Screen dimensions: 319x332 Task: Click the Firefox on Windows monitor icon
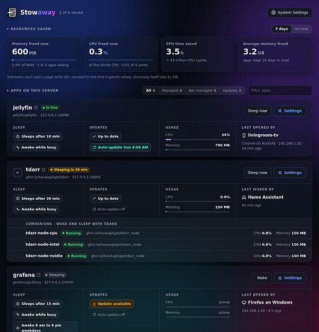(244, 303)
